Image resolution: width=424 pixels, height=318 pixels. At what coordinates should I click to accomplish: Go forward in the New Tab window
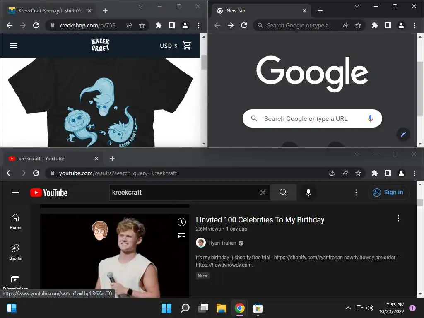[231, 25]
